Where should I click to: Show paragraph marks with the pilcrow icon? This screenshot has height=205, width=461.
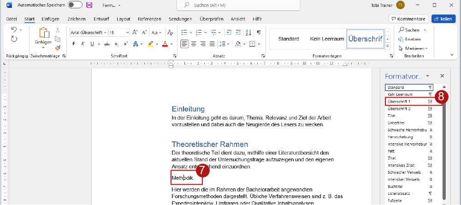point(259,33)
